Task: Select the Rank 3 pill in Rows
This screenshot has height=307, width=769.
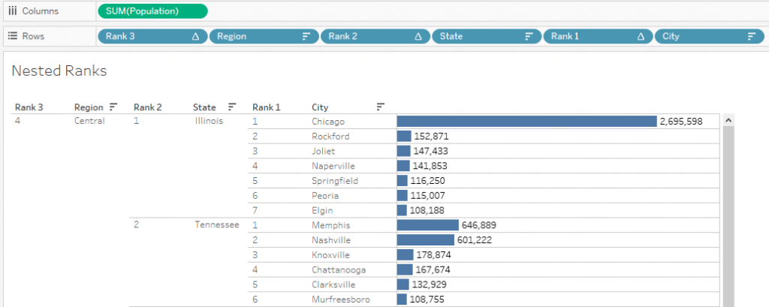Action: click(x=152, y=36)
